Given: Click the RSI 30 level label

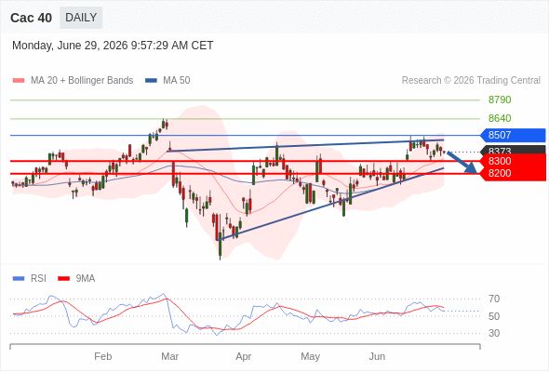Looking at the screenshot, I should point(494,333).
